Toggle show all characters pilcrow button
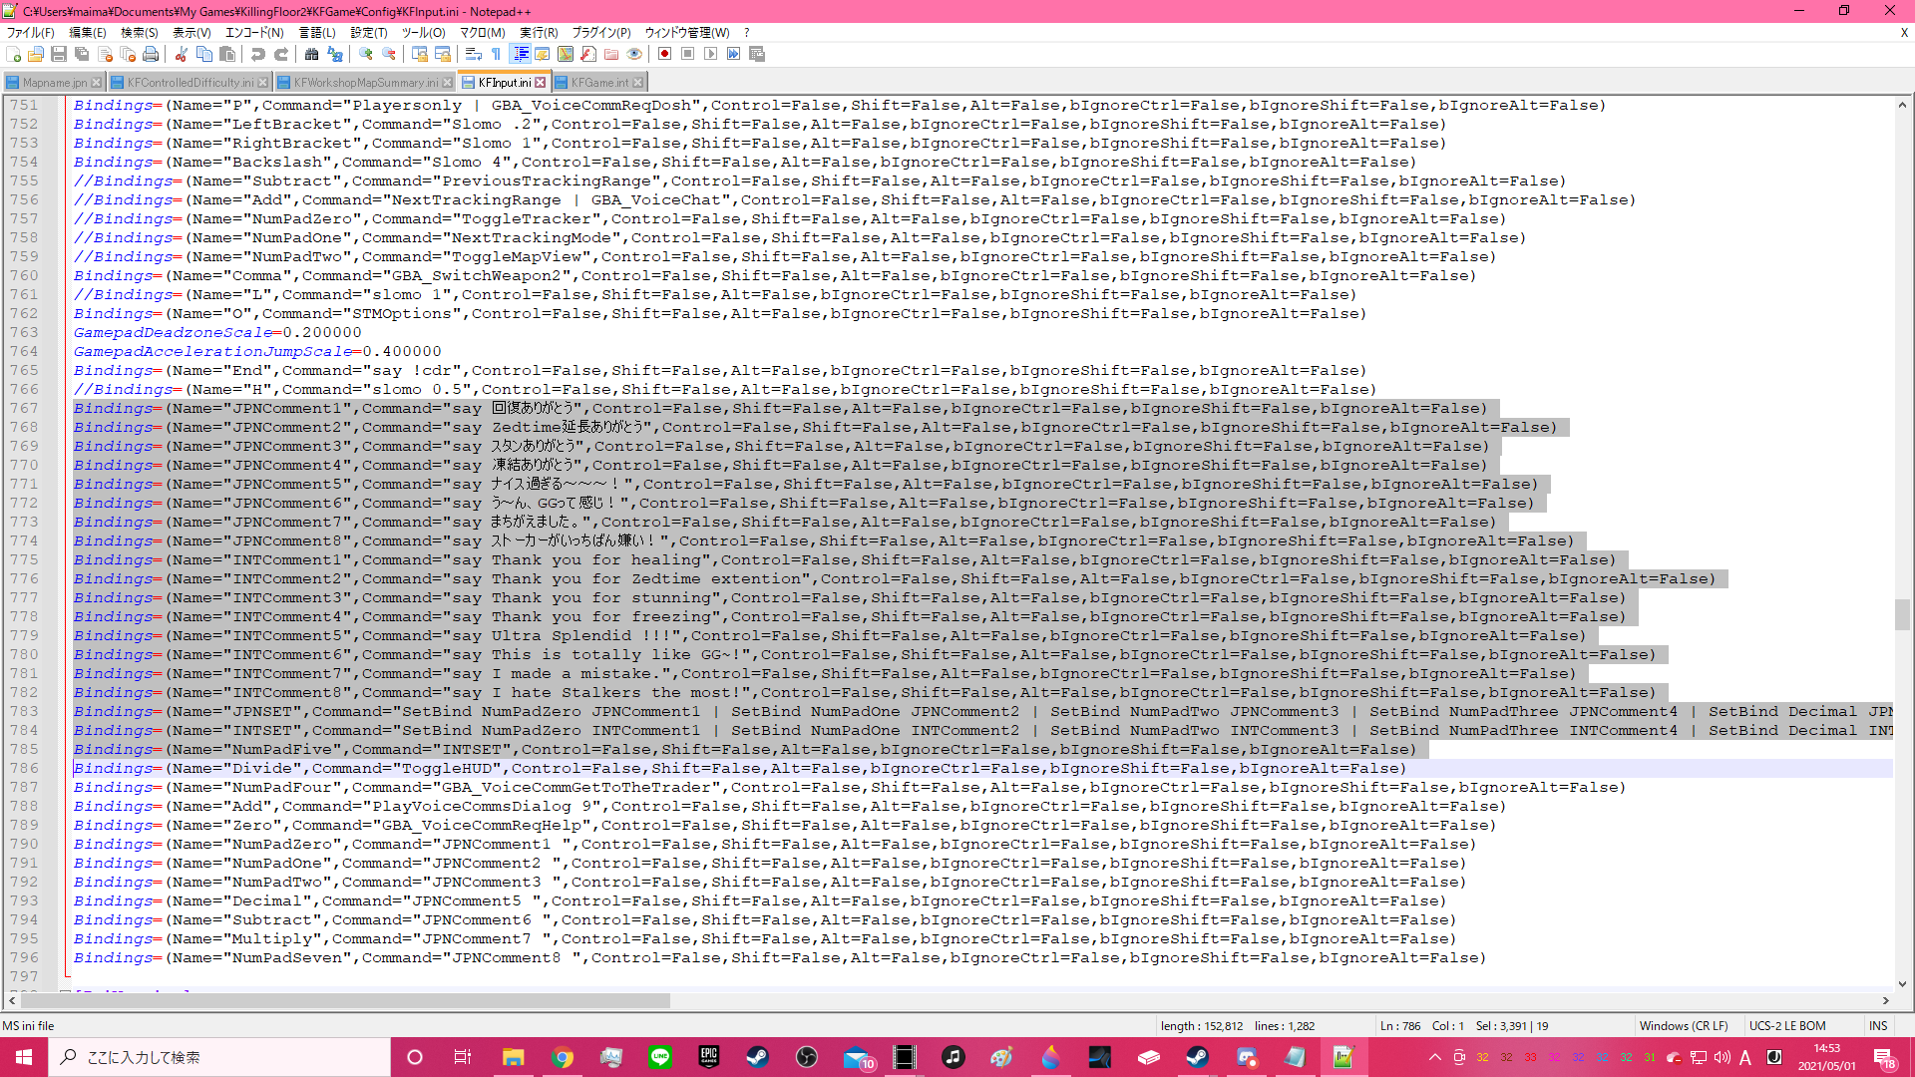This screenshot has width=1915, height=1077. (x=496, y=54)
